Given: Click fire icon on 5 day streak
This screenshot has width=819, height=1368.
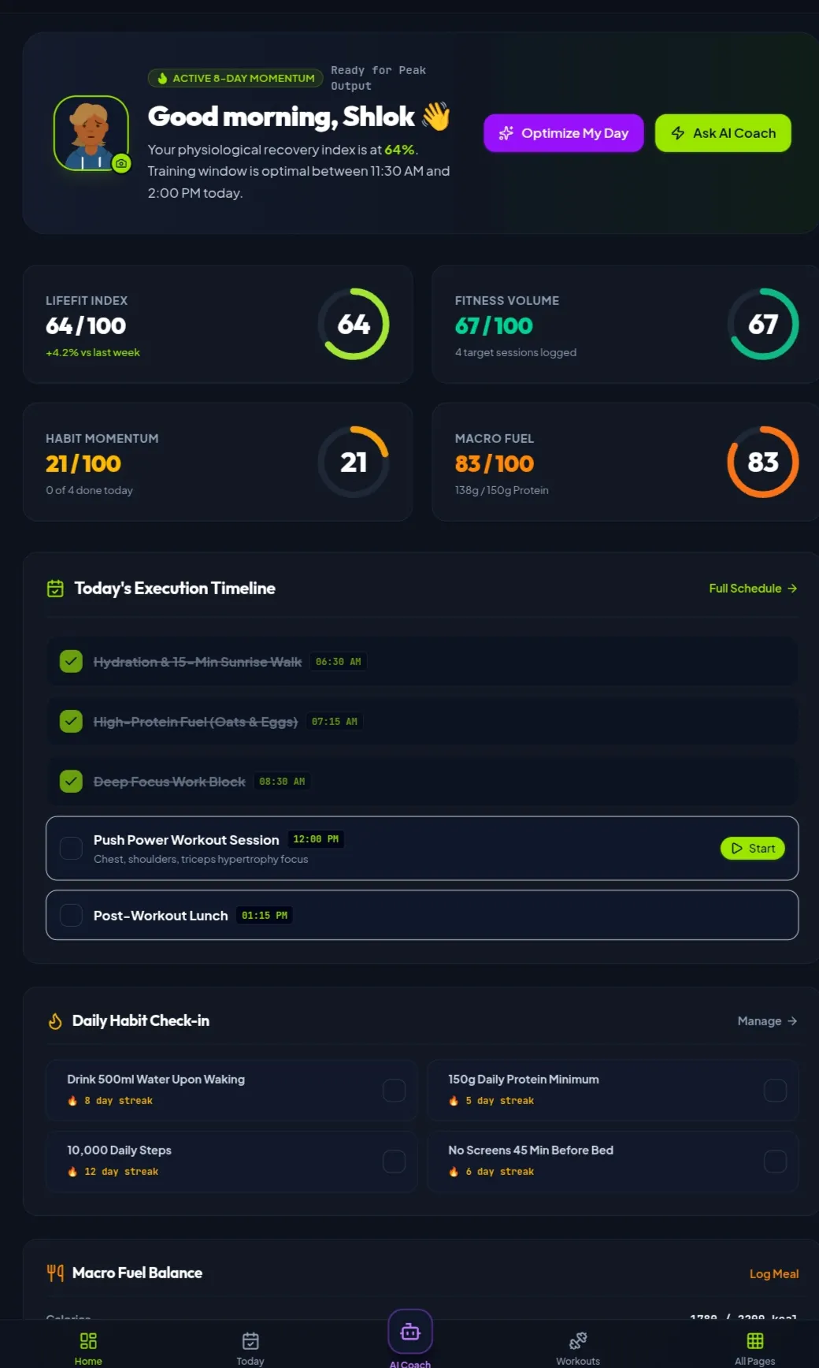Looking at the screenshot, I should [x=454, y=1101].
